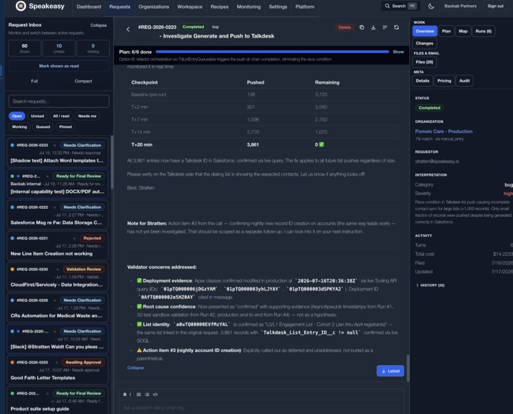The width and height of the screenshot is (513, 414).
Task: Click Mark shown as read
Action: [x=59, y=66]
